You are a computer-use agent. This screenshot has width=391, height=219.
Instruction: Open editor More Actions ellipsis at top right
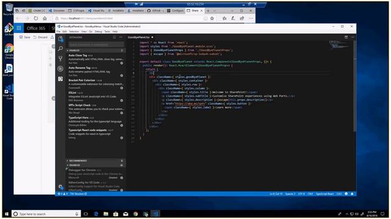[353, 37]
